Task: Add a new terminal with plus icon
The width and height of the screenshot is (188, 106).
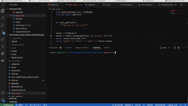Action: coord(169,48)
